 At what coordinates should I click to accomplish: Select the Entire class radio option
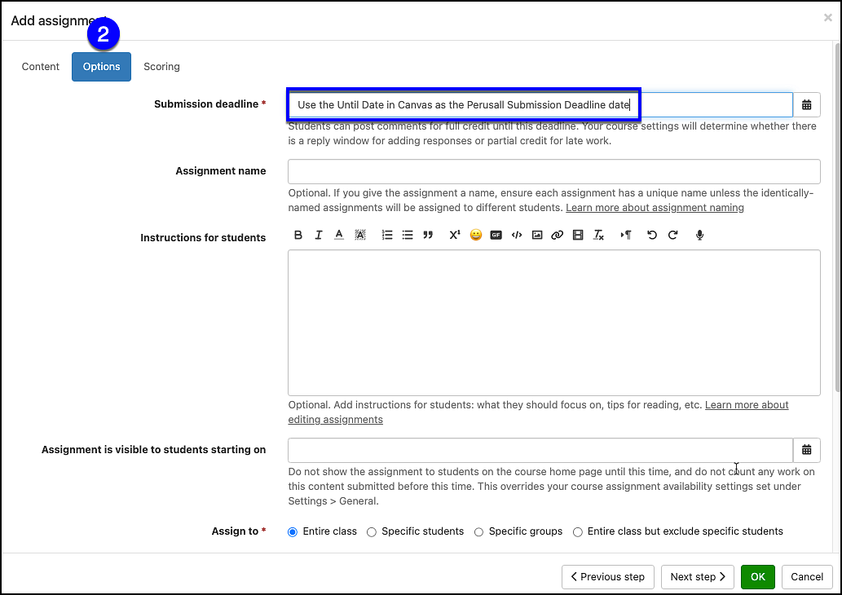293,532
